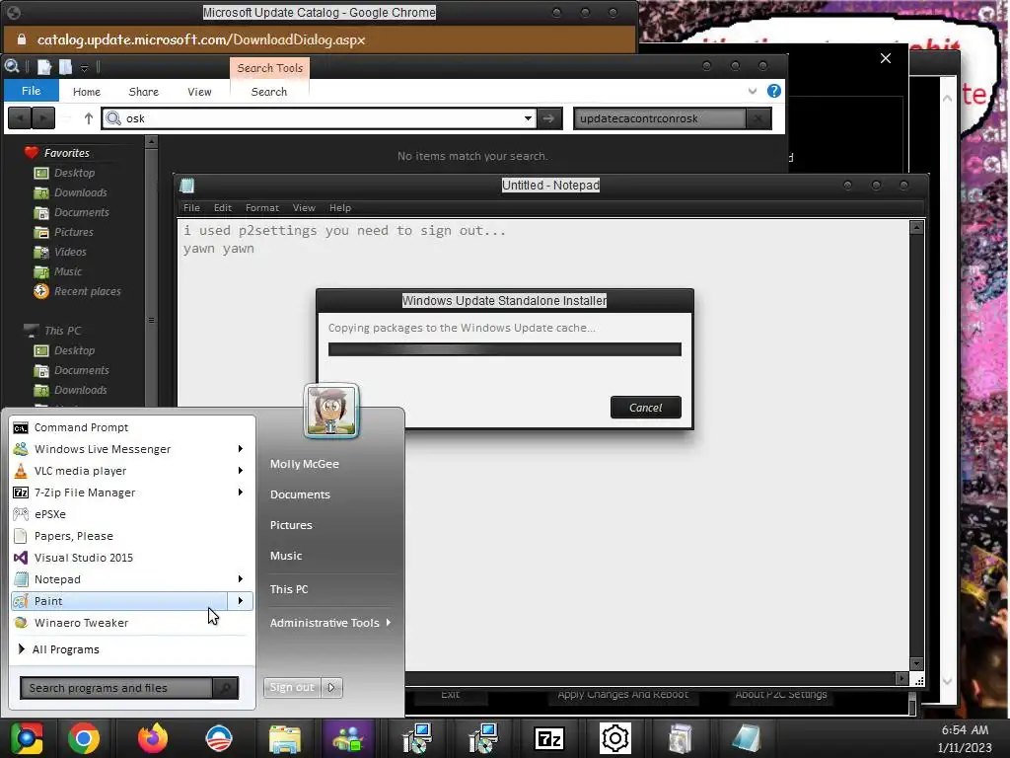The width and height of the screenshot is (1010, 758).
Task: Switch to Explorer Share tab
Action: tap(144, 92)
